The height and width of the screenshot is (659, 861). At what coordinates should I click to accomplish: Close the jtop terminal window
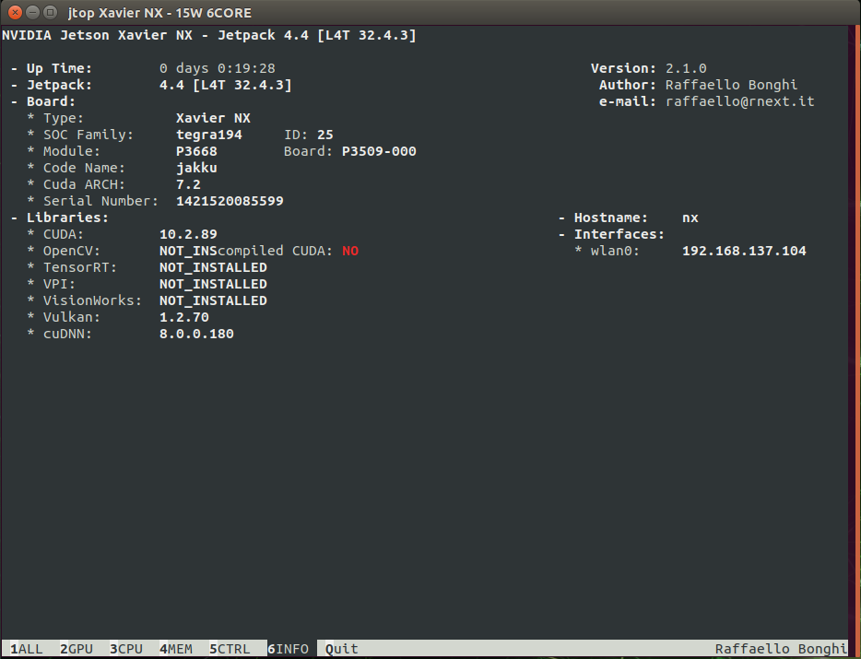tap(16, 12)
